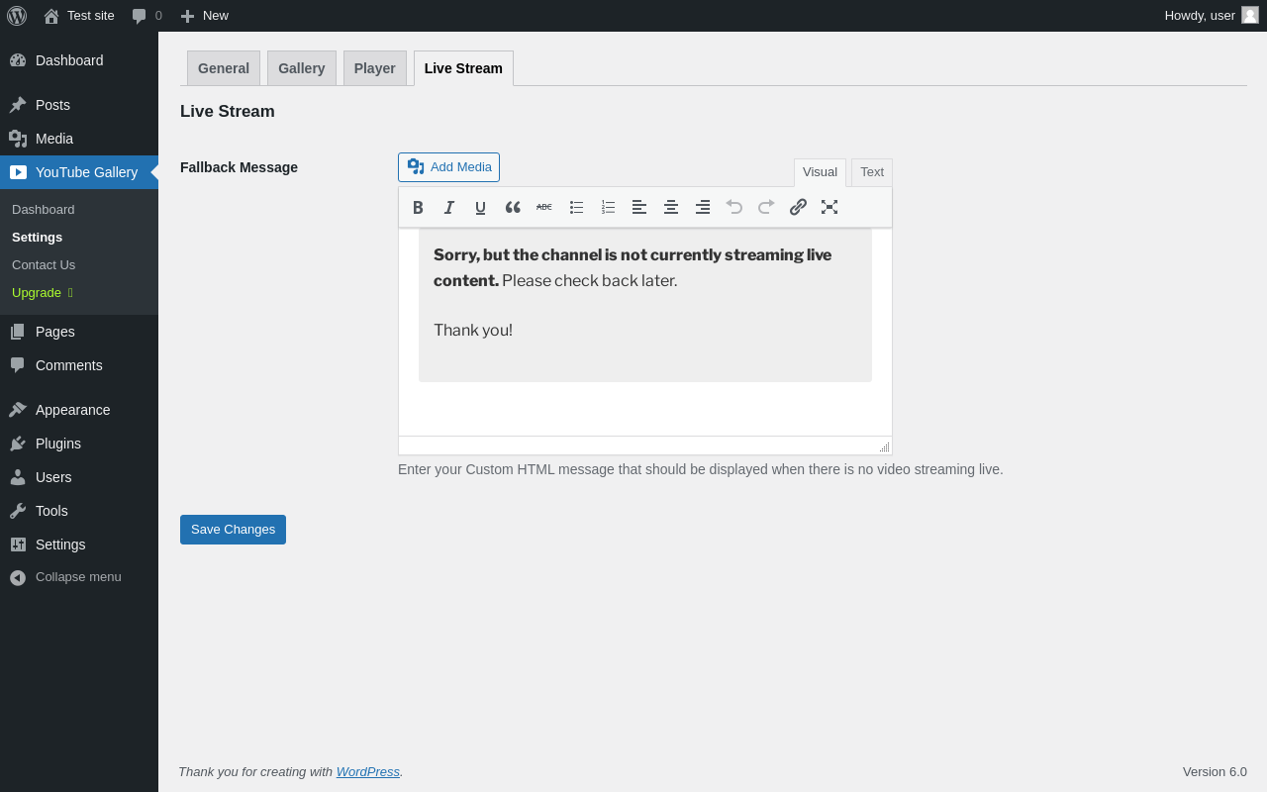Save Changes to live stream settings

tap(233, 530)
